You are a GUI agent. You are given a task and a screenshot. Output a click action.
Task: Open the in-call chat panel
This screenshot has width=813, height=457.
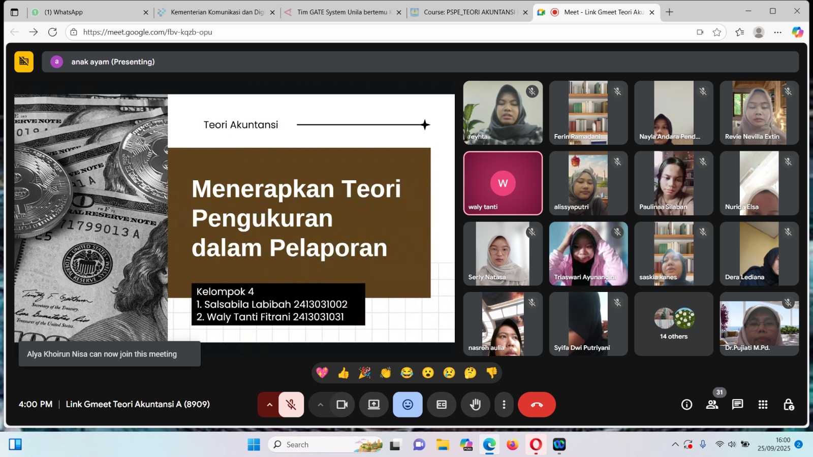(737, 405)
